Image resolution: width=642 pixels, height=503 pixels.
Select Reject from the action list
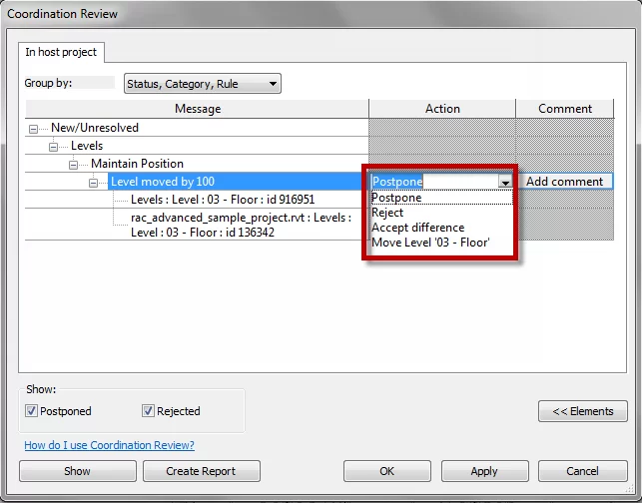click(x=388, y=213)
